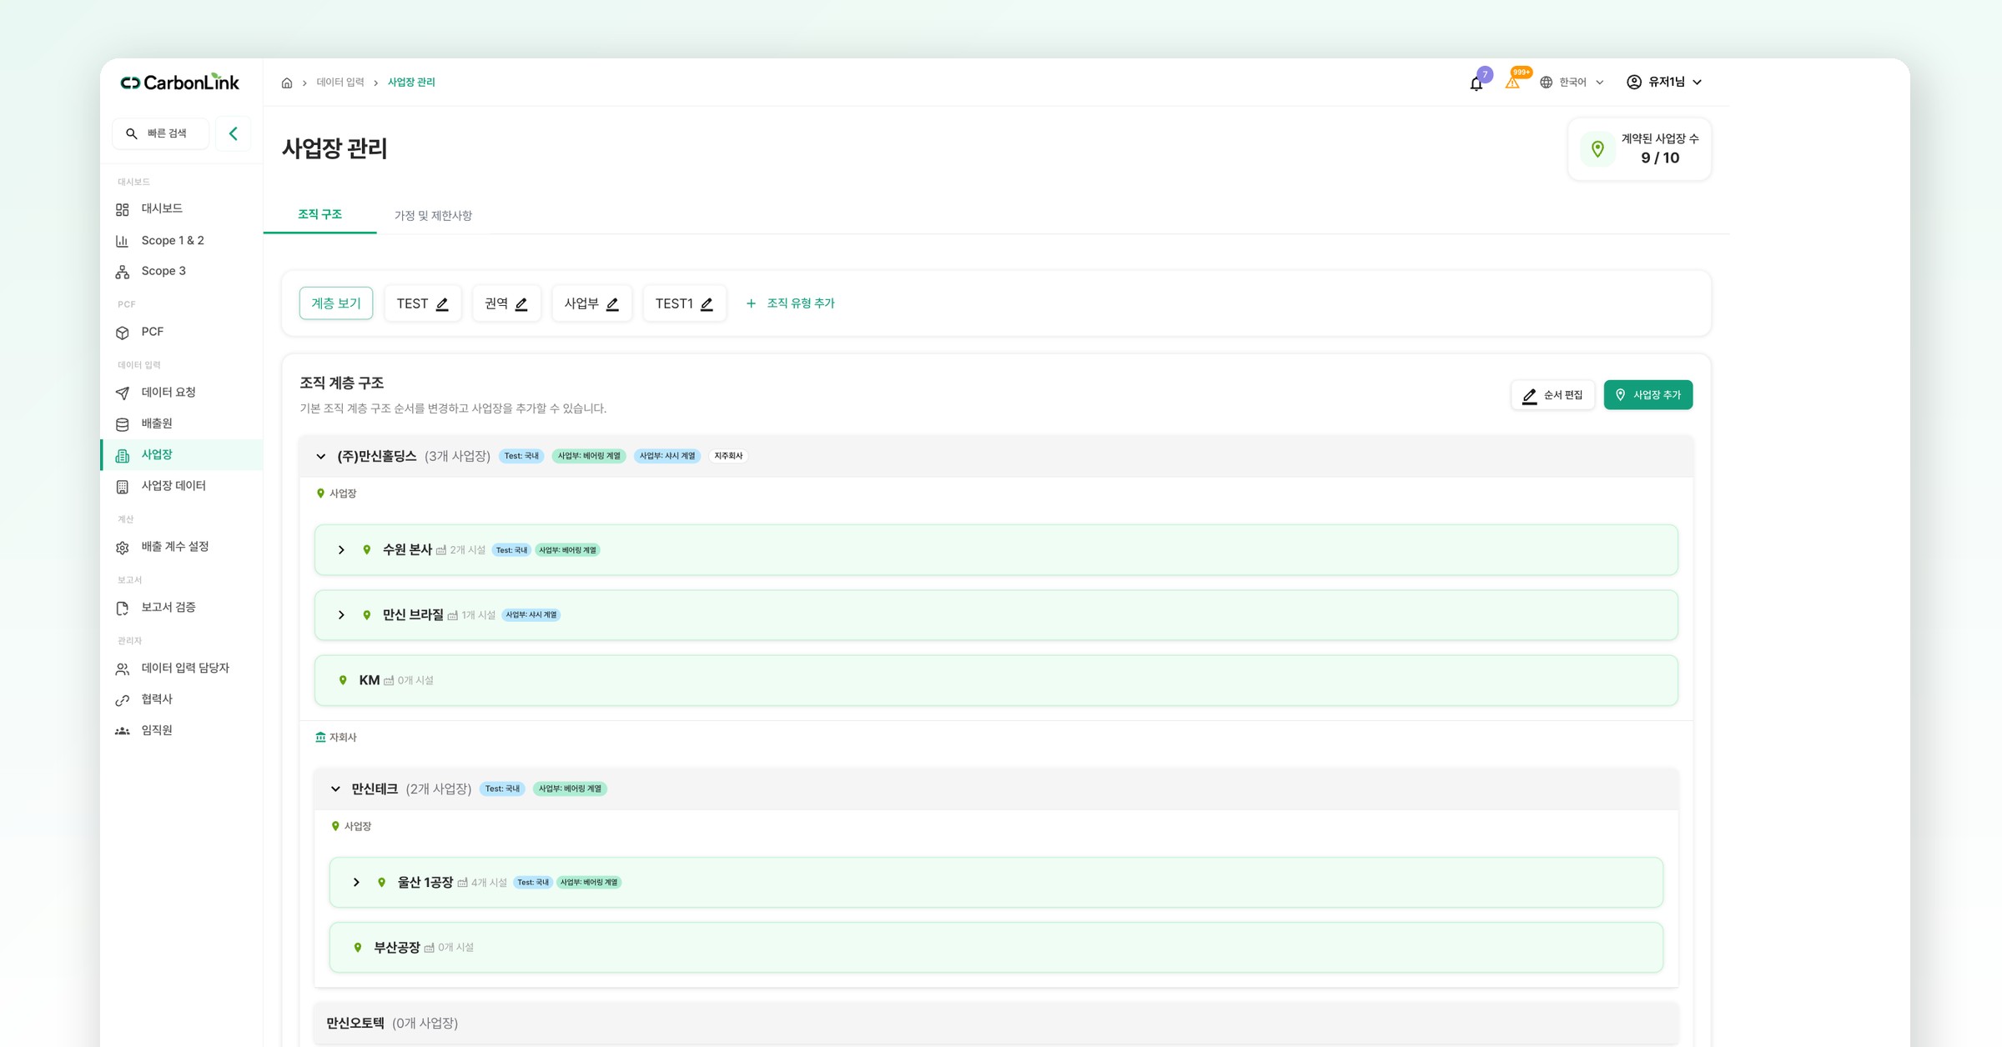Open the 유저1님 user menu

(x=1664, y=82)
